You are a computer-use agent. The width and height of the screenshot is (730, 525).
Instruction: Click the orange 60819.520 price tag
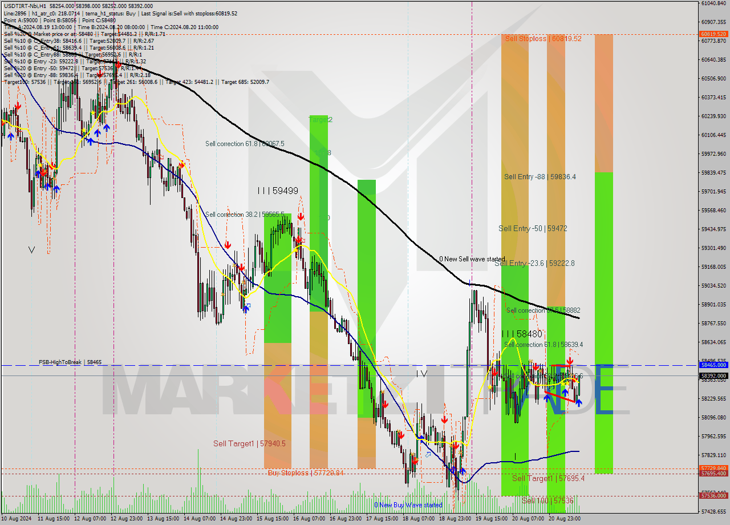click(x=713, y=34)
